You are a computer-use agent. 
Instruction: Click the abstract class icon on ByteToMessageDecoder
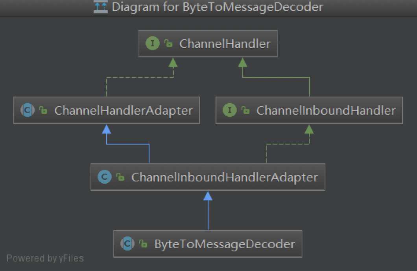pyautogui.click(x=127, y=244)
